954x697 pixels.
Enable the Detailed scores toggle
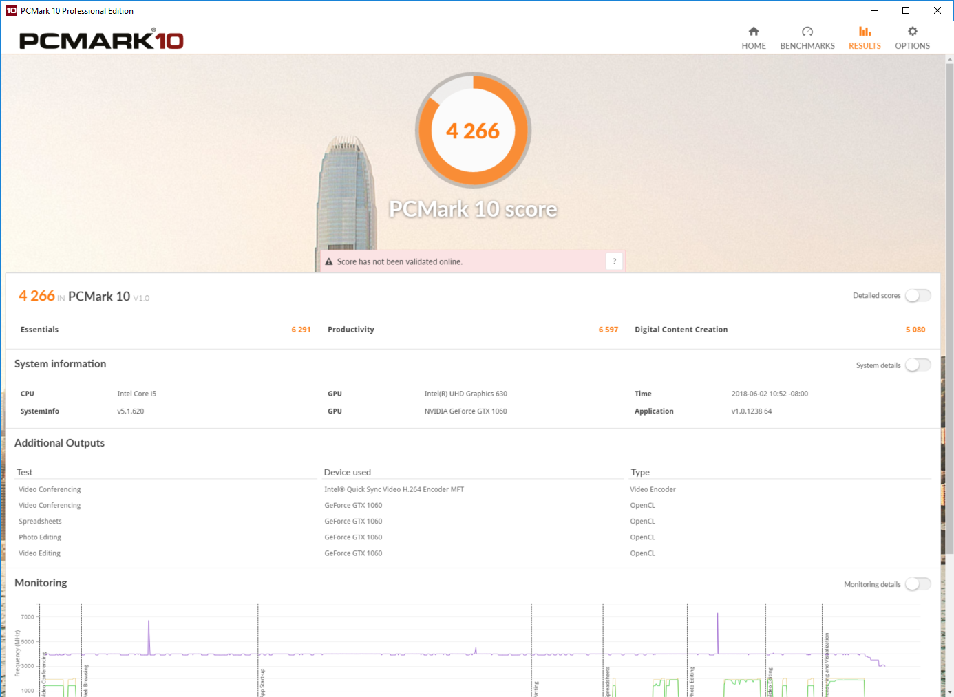click(x=918, y=295)
